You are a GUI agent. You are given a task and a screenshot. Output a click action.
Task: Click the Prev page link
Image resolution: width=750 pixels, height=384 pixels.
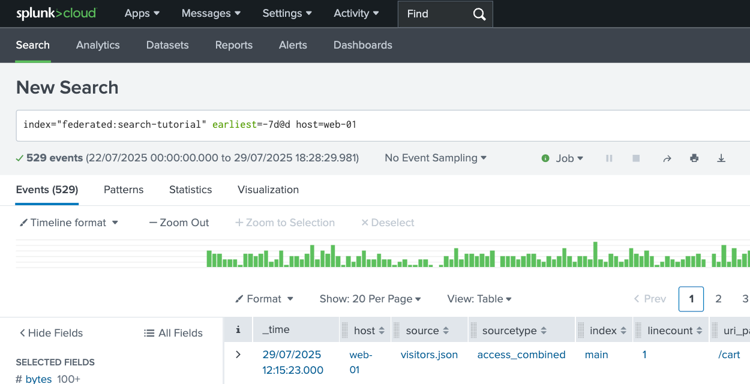pyautogui.click(x=650, y=299)
